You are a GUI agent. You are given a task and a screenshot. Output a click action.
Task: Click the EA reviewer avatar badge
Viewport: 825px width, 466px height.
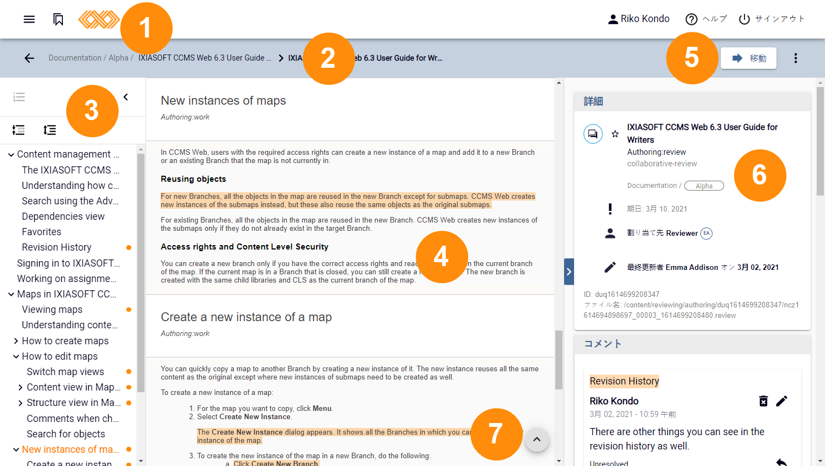tap(706, 233)
